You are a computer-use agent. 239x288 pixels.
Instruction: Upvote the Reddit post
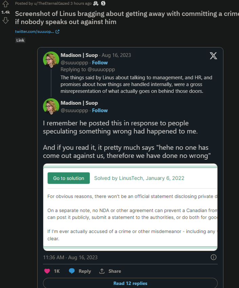tap(5, 4)
